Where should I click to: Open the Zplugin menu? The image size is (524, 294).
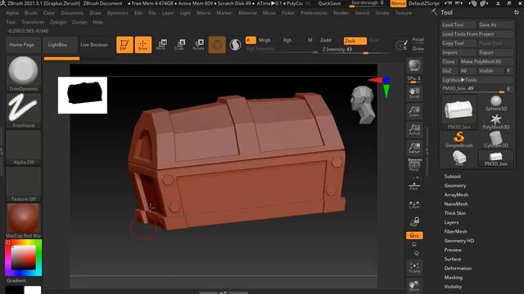coord(58,22)
